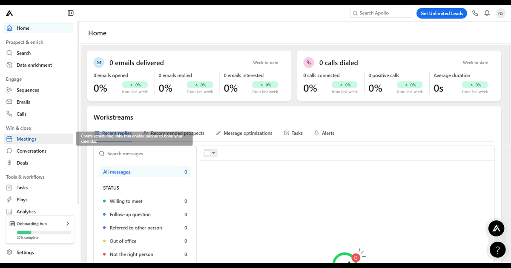Open notifications bell icon

click(x=487, y=13)
